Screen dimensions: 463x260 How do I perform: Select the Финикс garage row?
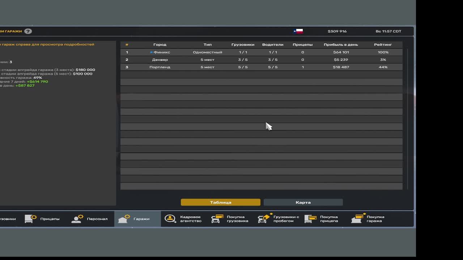click(x=261, y=52)
